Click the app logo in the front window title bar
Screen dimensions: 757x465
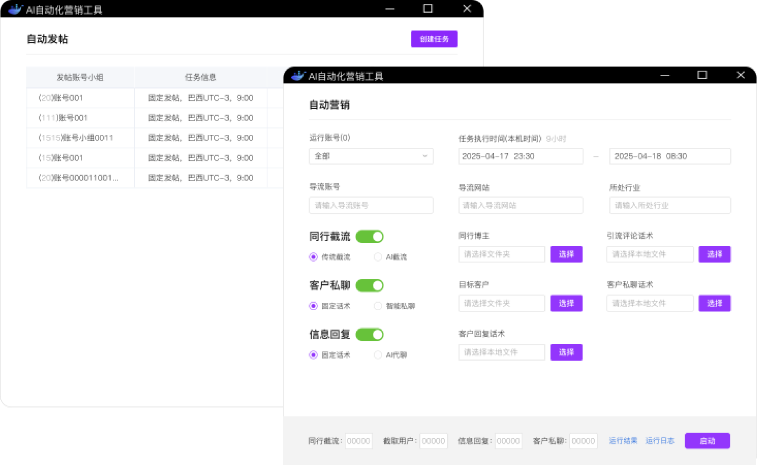[x=298, y=76]
